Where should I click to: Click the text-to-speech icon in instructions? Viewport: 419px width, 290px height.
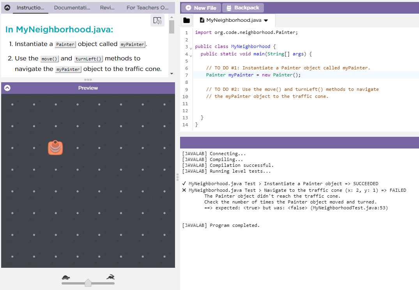(x=157, y=21)
